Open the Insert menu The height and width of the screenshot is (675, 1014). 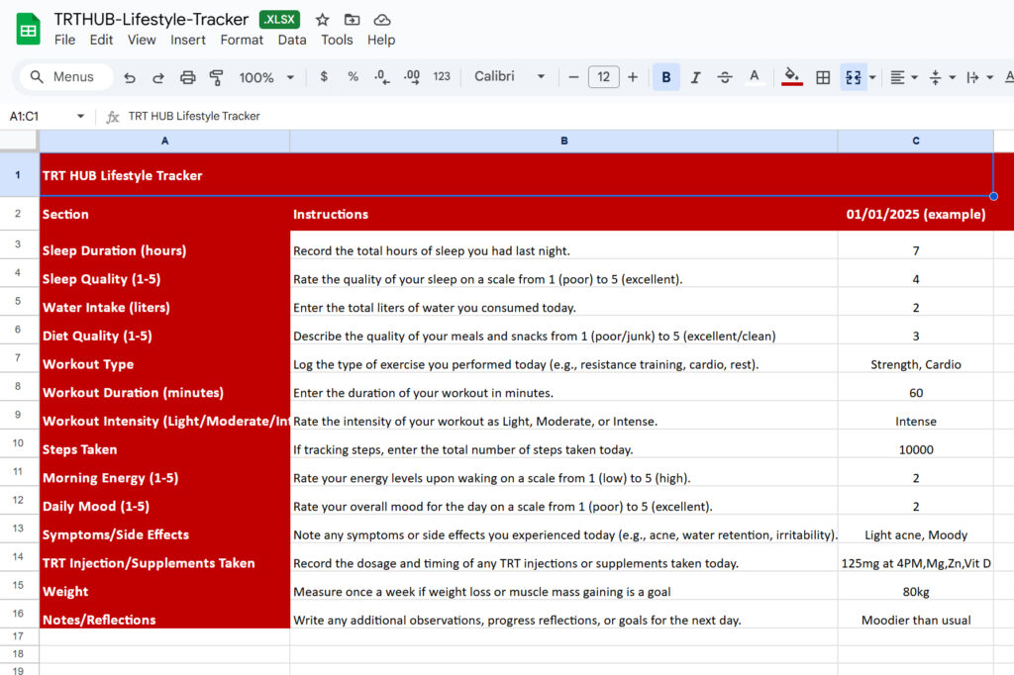[x=188, y=41]
